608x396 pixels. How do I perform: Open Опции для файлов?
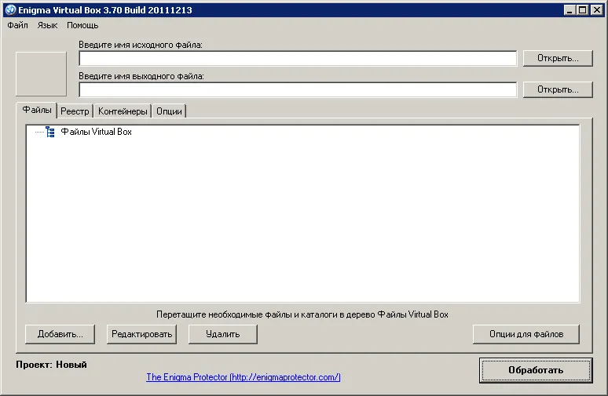(526, 334)
